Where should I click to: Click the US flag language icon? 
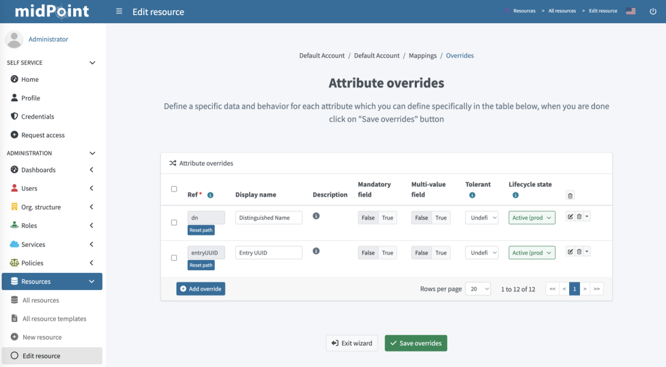(x=630, y=11)
